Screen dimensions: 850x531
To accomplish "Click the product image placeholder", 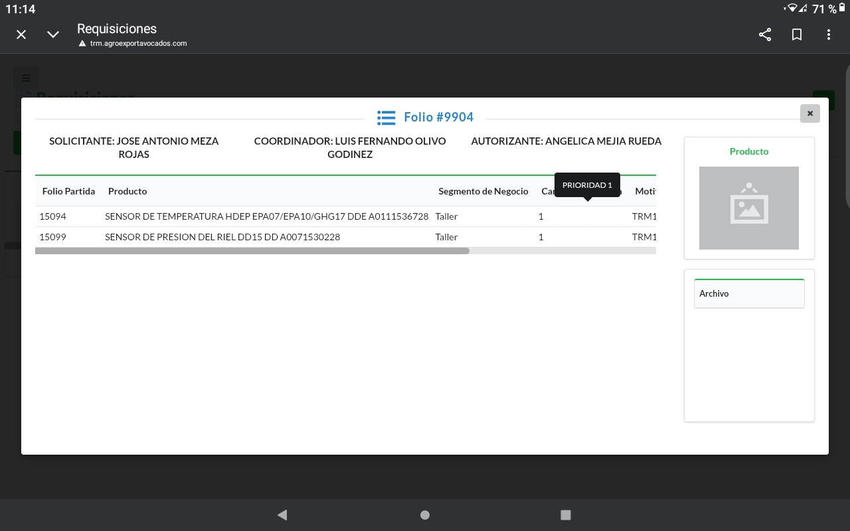I will pos(748,208).
